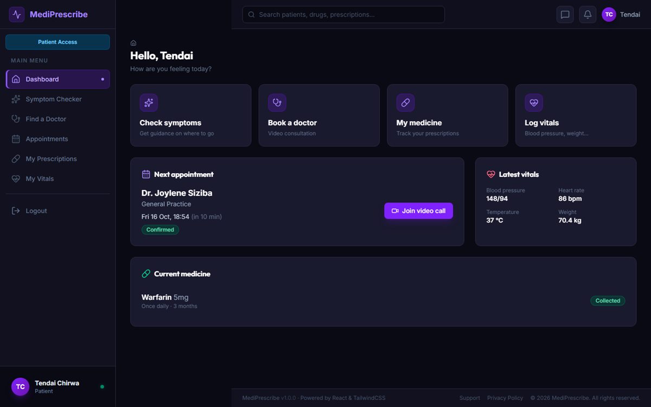Go to Symptom Checker menu item
The width and height of the screenshot is (651, 407).
click(x=58, y=99)
